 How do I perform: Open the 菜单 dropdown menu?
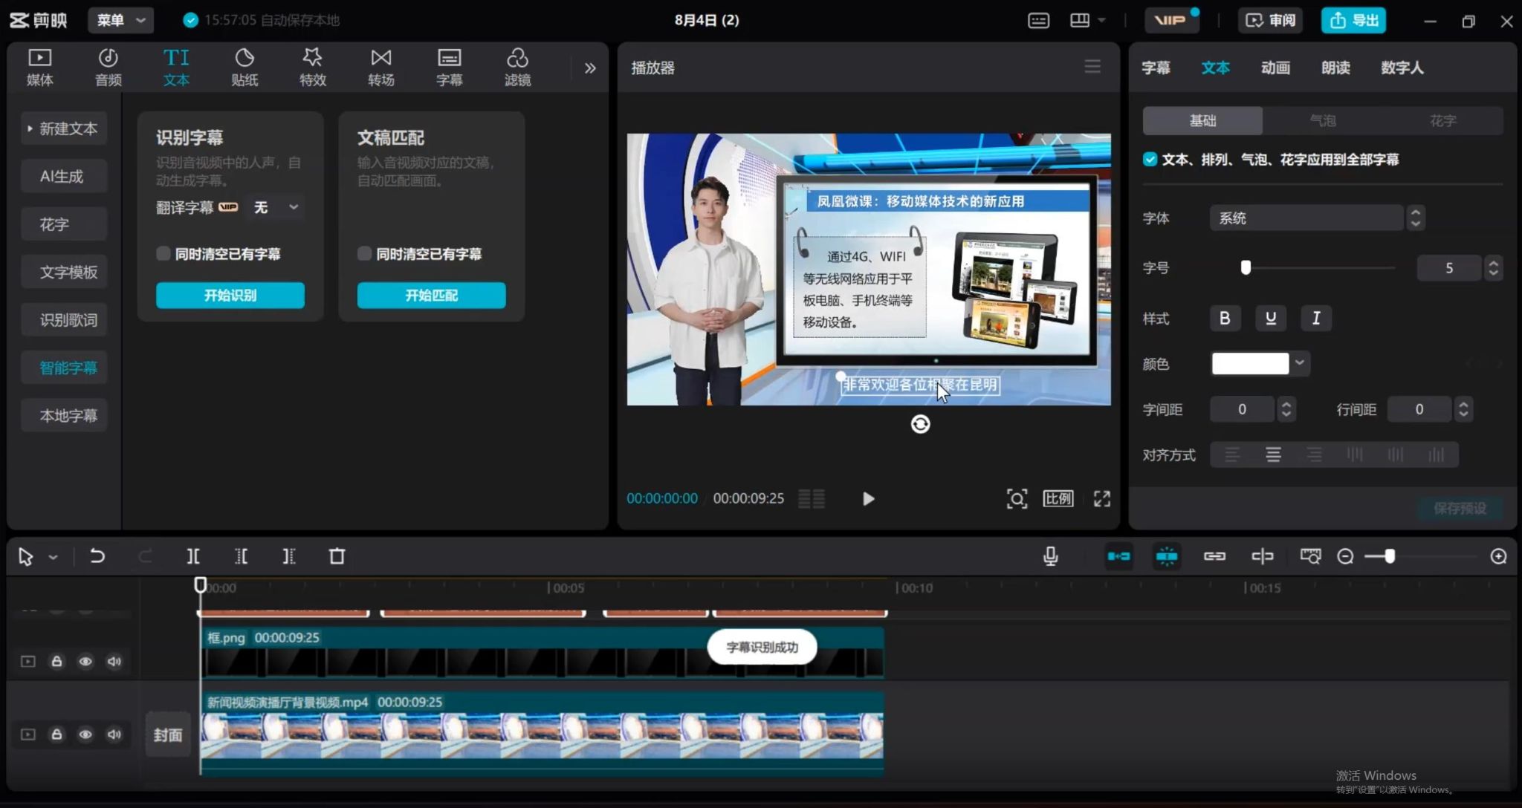click(120, 20)
